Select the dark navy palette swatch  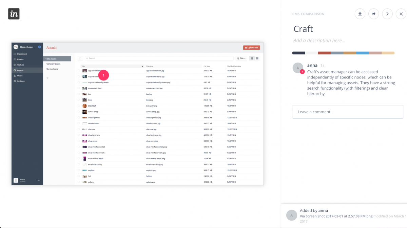click(x=299, y=53)
